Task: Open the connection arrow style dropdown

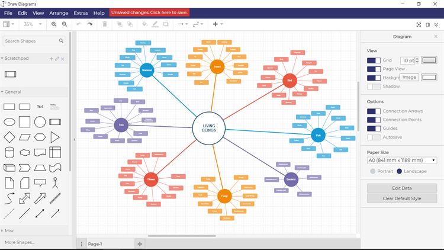Action: (183, 24)
